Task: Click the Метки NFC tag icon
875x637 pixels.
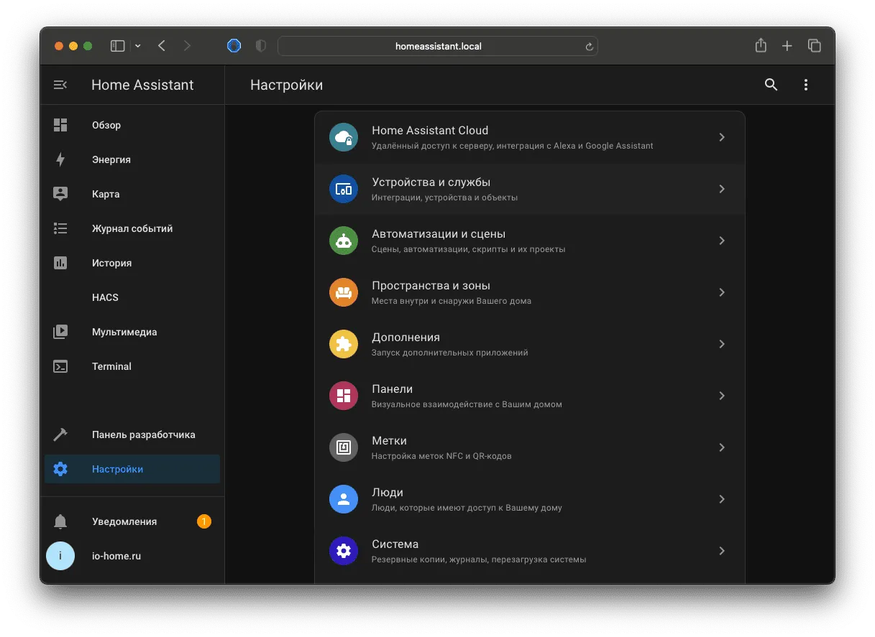Action: coord(344,447)
